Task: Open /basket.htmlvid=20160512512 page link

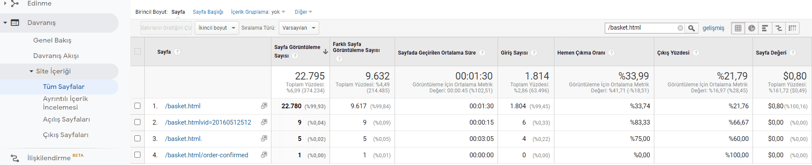Action: coord(208,122)
